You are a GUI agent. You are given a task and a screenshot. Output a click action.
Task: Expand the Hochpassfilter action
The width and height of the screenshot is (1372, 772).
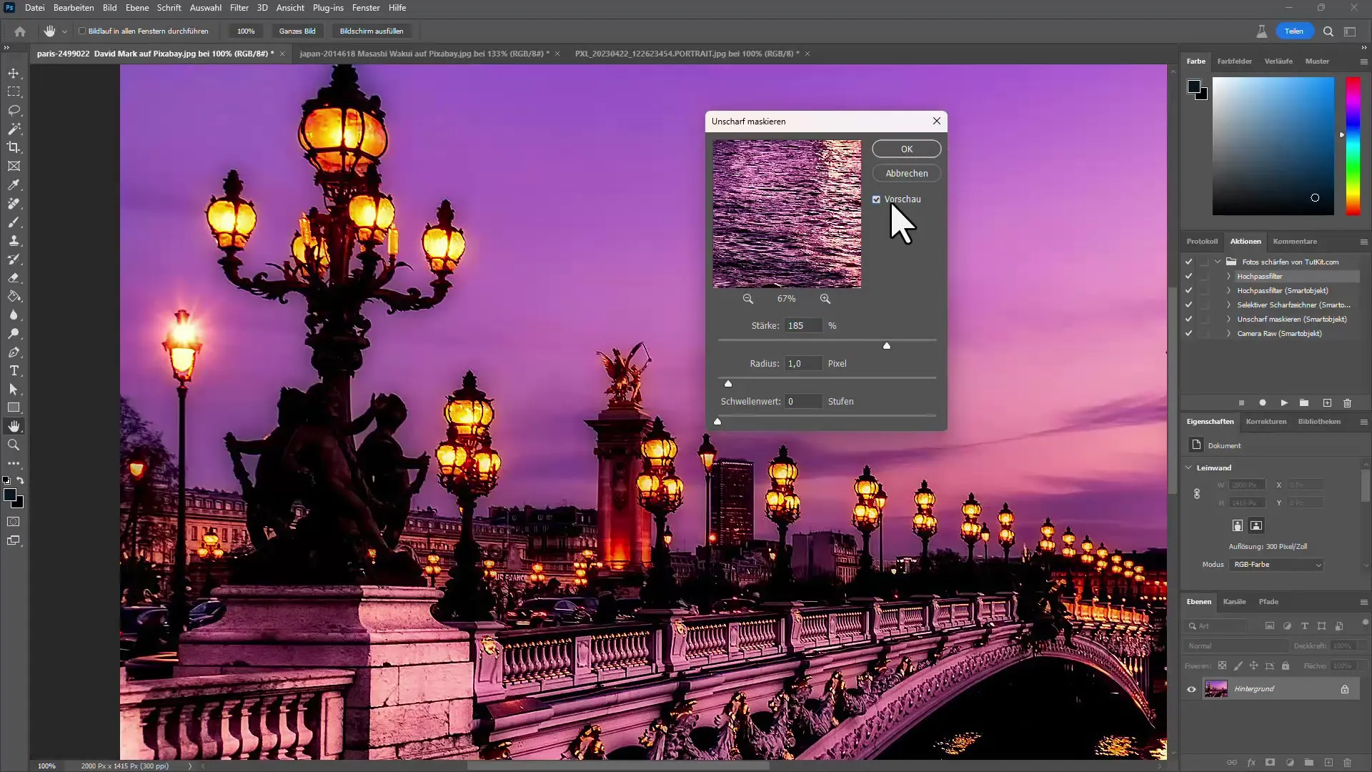[x=1228, y=277]
